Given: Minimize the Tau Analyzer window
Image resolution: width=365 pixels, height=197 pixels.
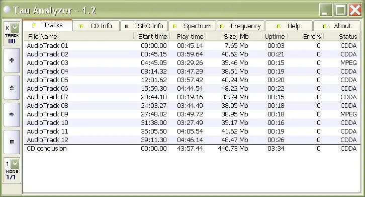Looking at the screenshot, I should tap(325, 10).
